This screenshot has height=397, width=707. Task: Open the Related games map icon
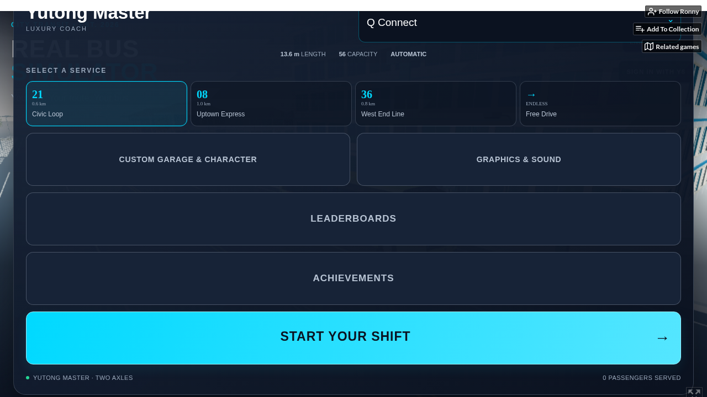pyautogui.click(x=649, y=47)
